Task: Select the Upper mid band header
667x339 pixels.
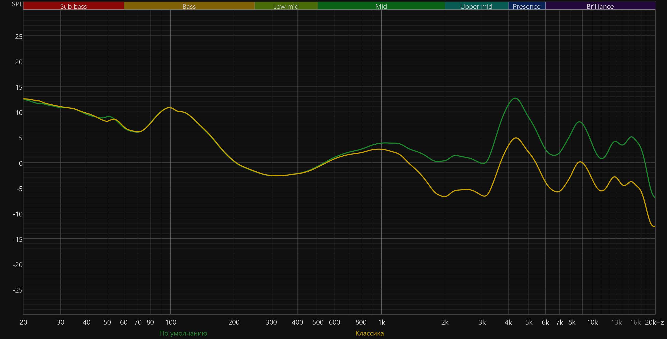Action: click(x=476, y=6)
